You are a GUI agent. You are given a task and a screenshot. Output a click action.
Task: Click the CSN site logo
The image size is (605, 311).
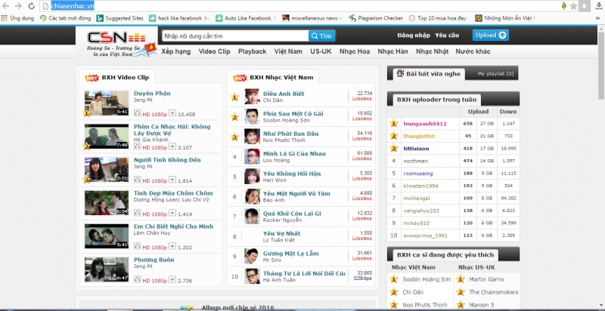pyautogui.click(x=117, y=44)
